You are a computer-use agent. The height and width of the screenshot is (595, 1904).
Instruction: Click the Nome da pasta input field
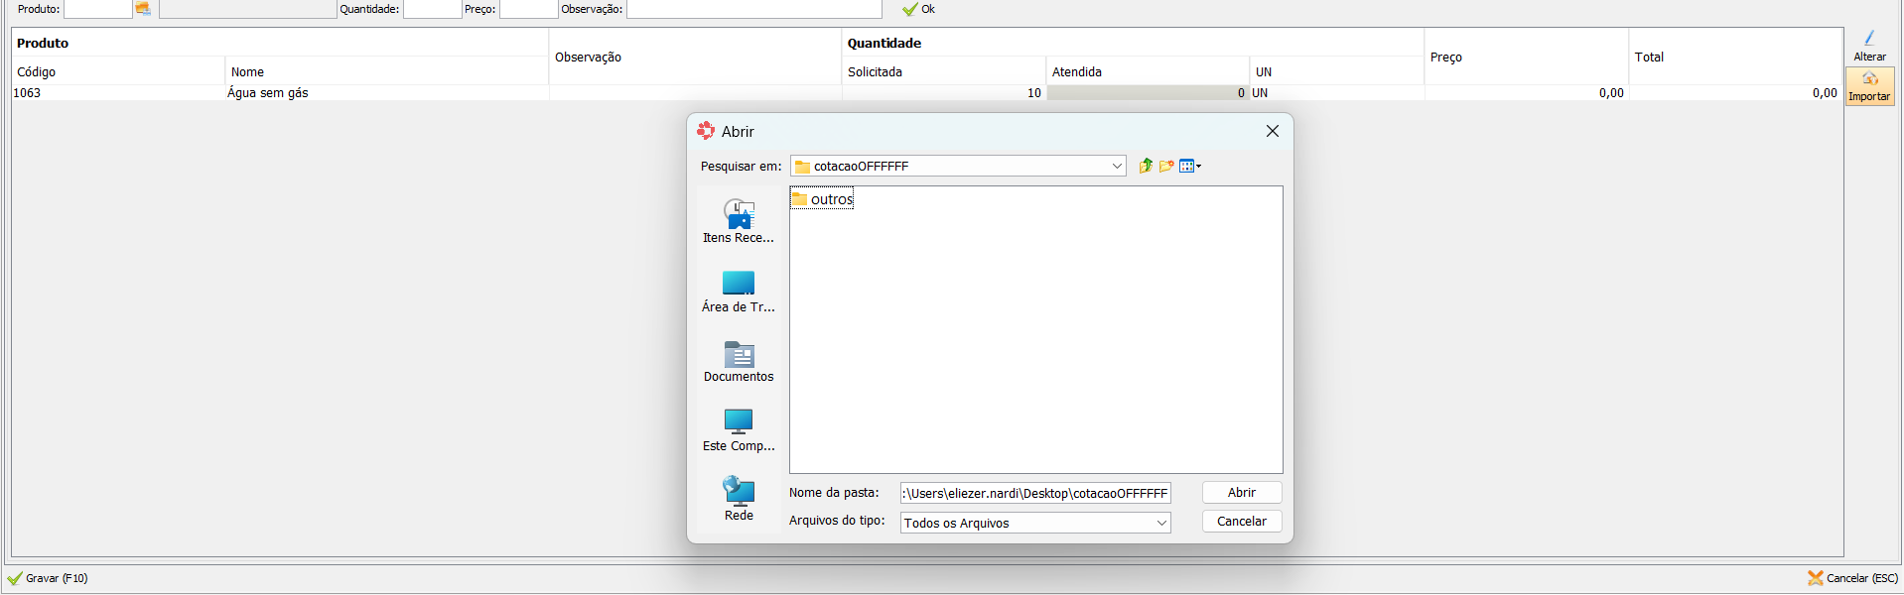pos(1034,494)
